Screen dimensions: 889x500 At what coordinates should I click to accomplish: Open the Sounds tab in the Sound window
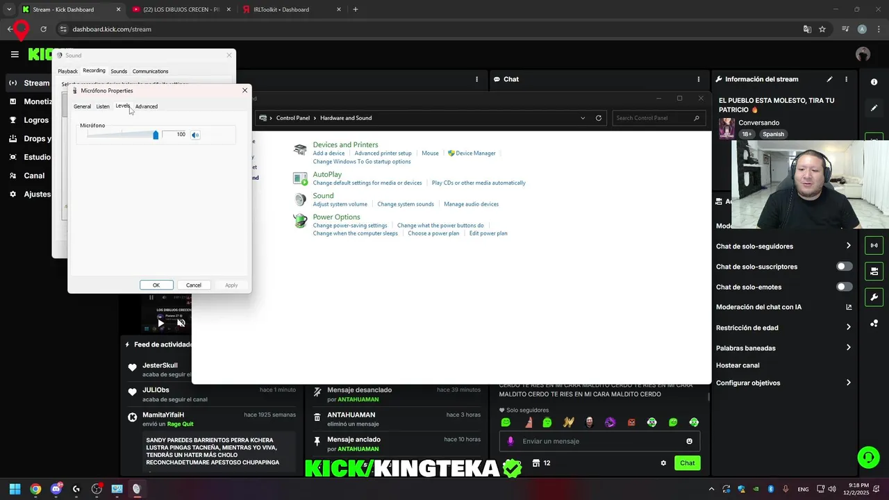tap(119, 72)
